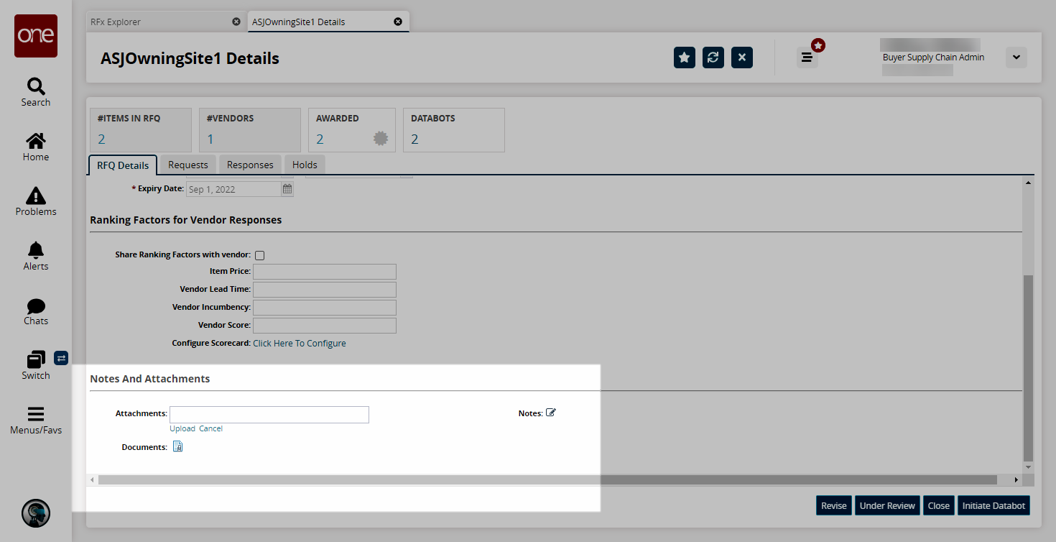Close the details page with X button
Viewport: 1056px width, 542px height.
[x=742, y=58]
